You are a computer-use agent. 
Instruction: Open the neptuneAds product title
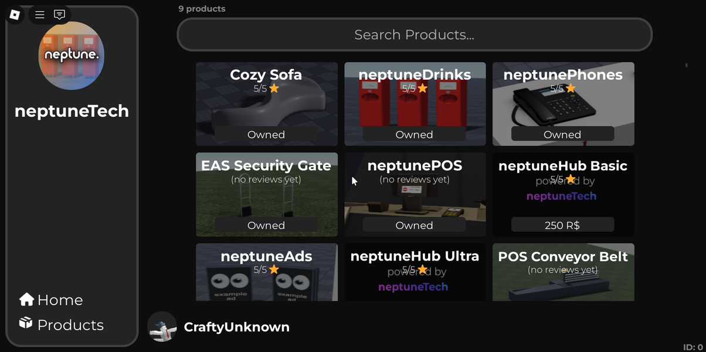point(266,256)
